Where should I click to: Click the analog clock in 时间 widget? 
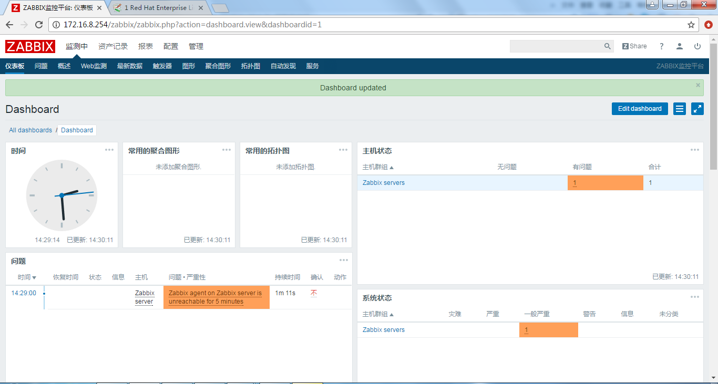click(x=61, y=195)
